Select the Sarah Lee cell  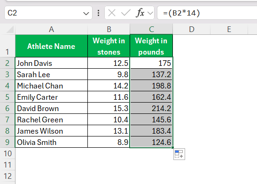tap(52, 74)
